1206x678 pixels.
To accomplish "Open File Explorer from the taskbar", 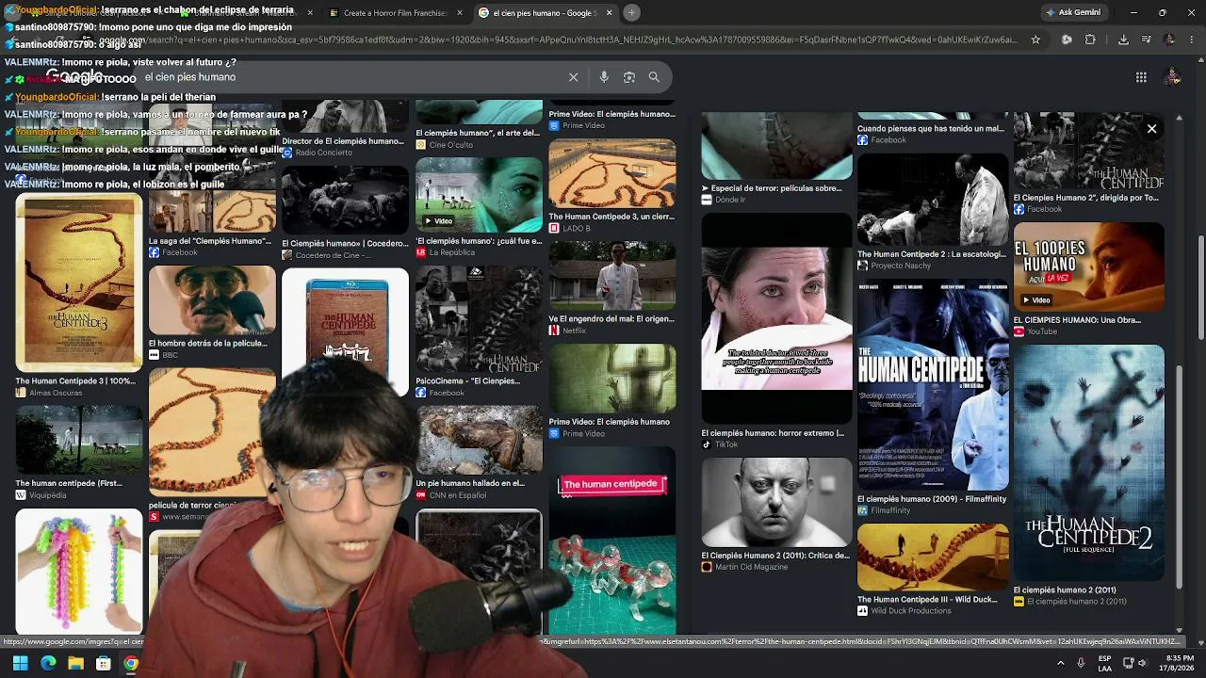I will click(75, 663).
